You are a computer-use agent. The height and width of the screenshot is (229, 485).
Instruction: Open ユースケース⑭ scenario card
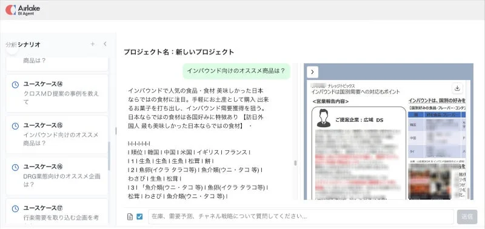57,93
